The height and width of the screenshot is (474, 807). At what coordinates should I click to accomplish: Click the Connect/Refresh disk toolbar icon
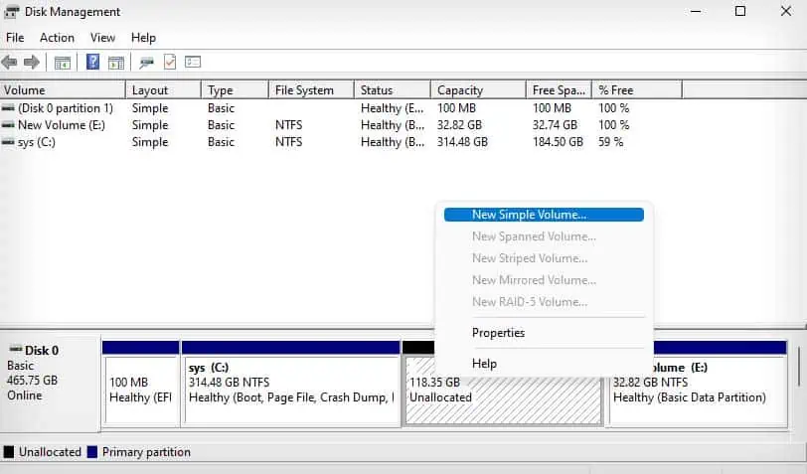(x=147, y=63)
